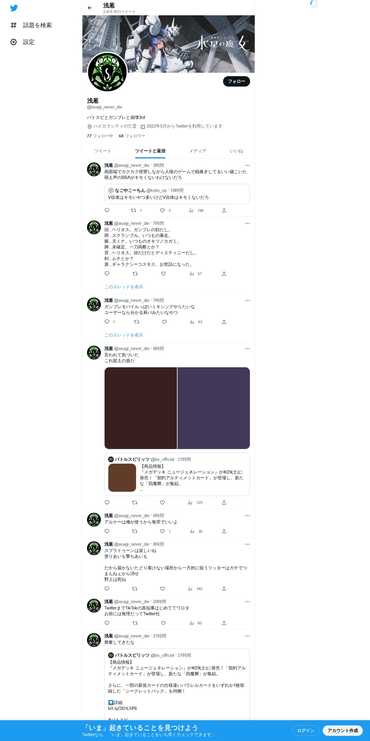Viewport: 370px width, 741px height.
Task: Open the dark brown left image thumbnail
Action: pyautogui.click(x=141, y=408)
